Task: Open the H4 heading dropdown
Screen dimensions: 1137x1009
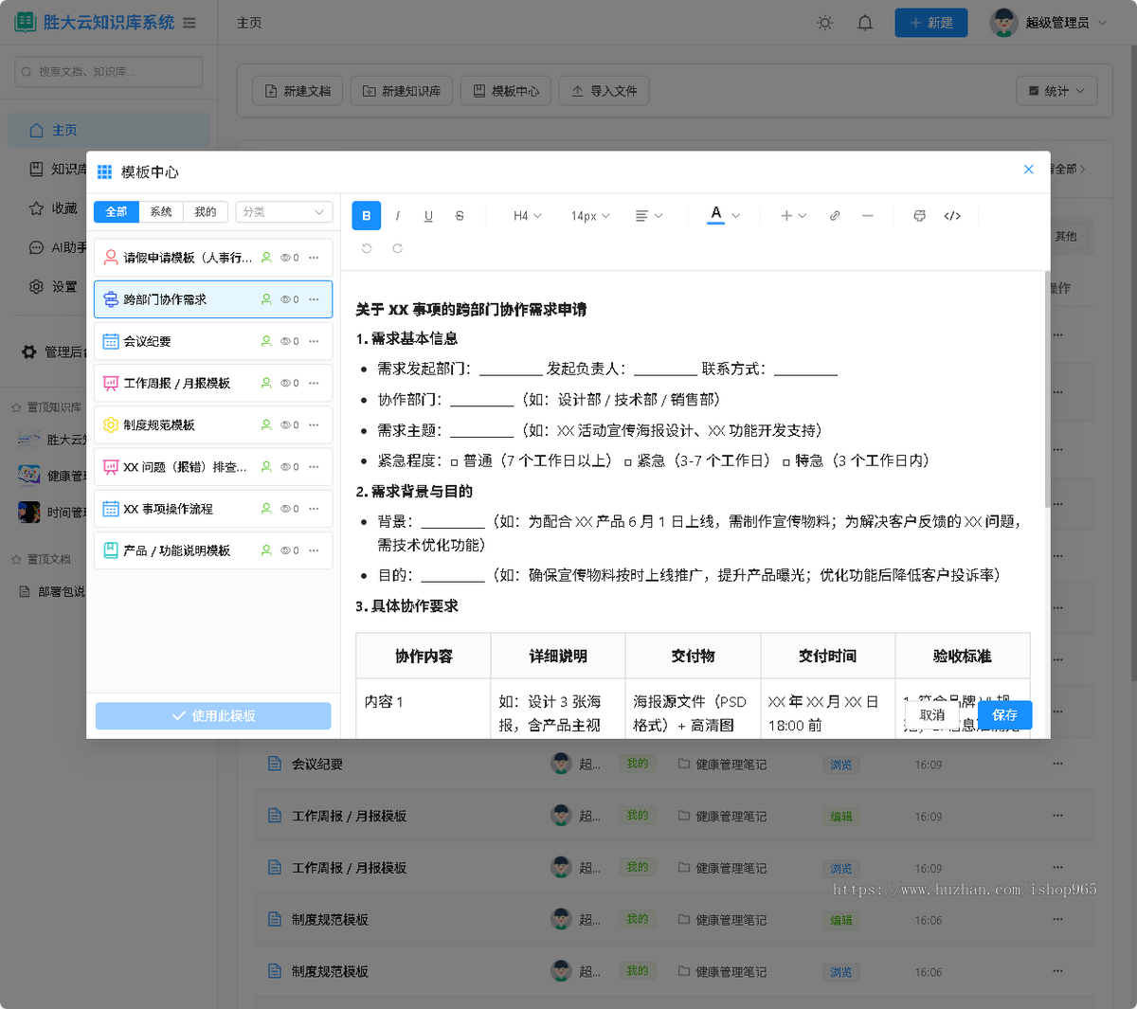Action: point(528,216)
